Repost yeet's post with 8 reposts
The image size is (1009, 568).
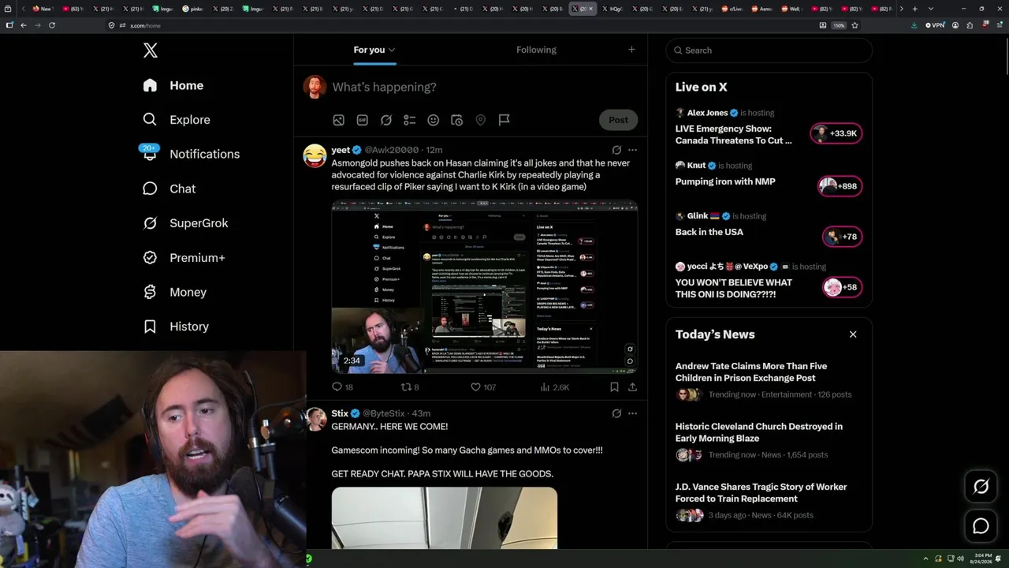(410, 387)
